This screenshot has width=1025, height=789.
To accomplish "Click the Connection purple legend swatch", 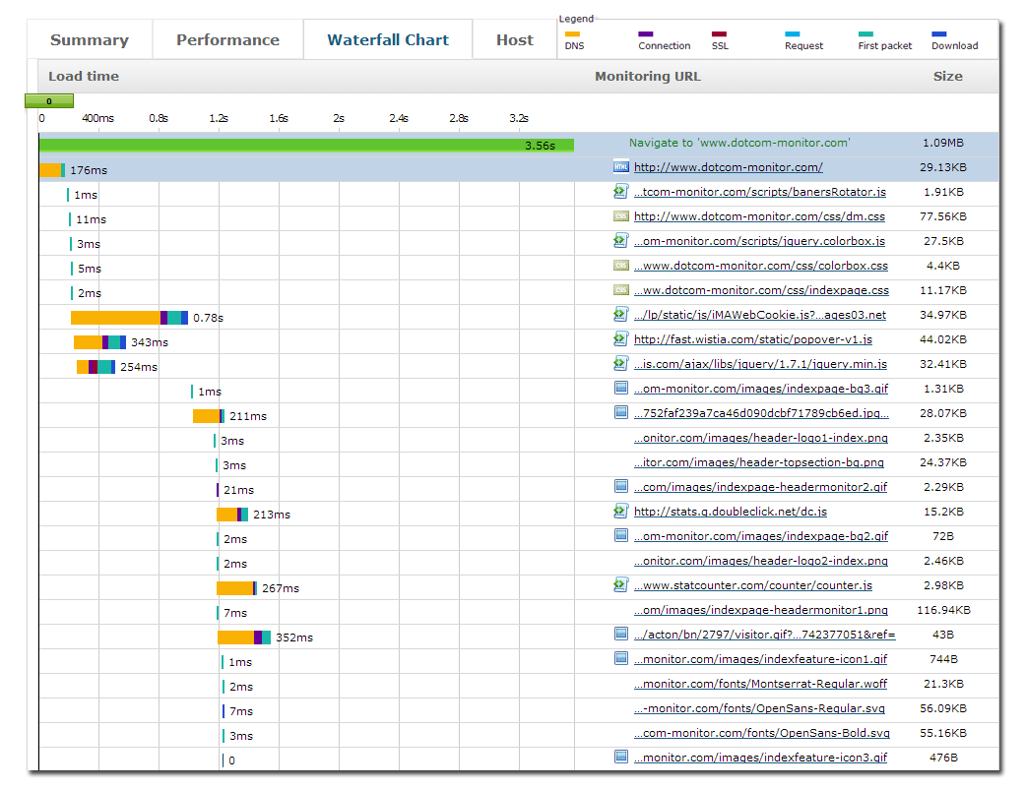I will tap(646, 34).
